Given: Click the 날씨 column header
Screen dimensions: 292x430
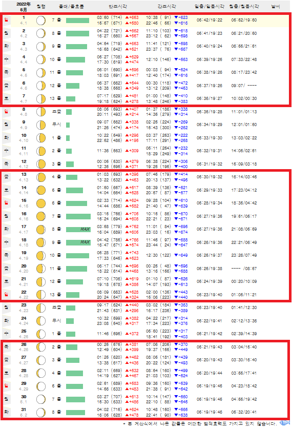Looking at the screenshot, I should point(275,6).
